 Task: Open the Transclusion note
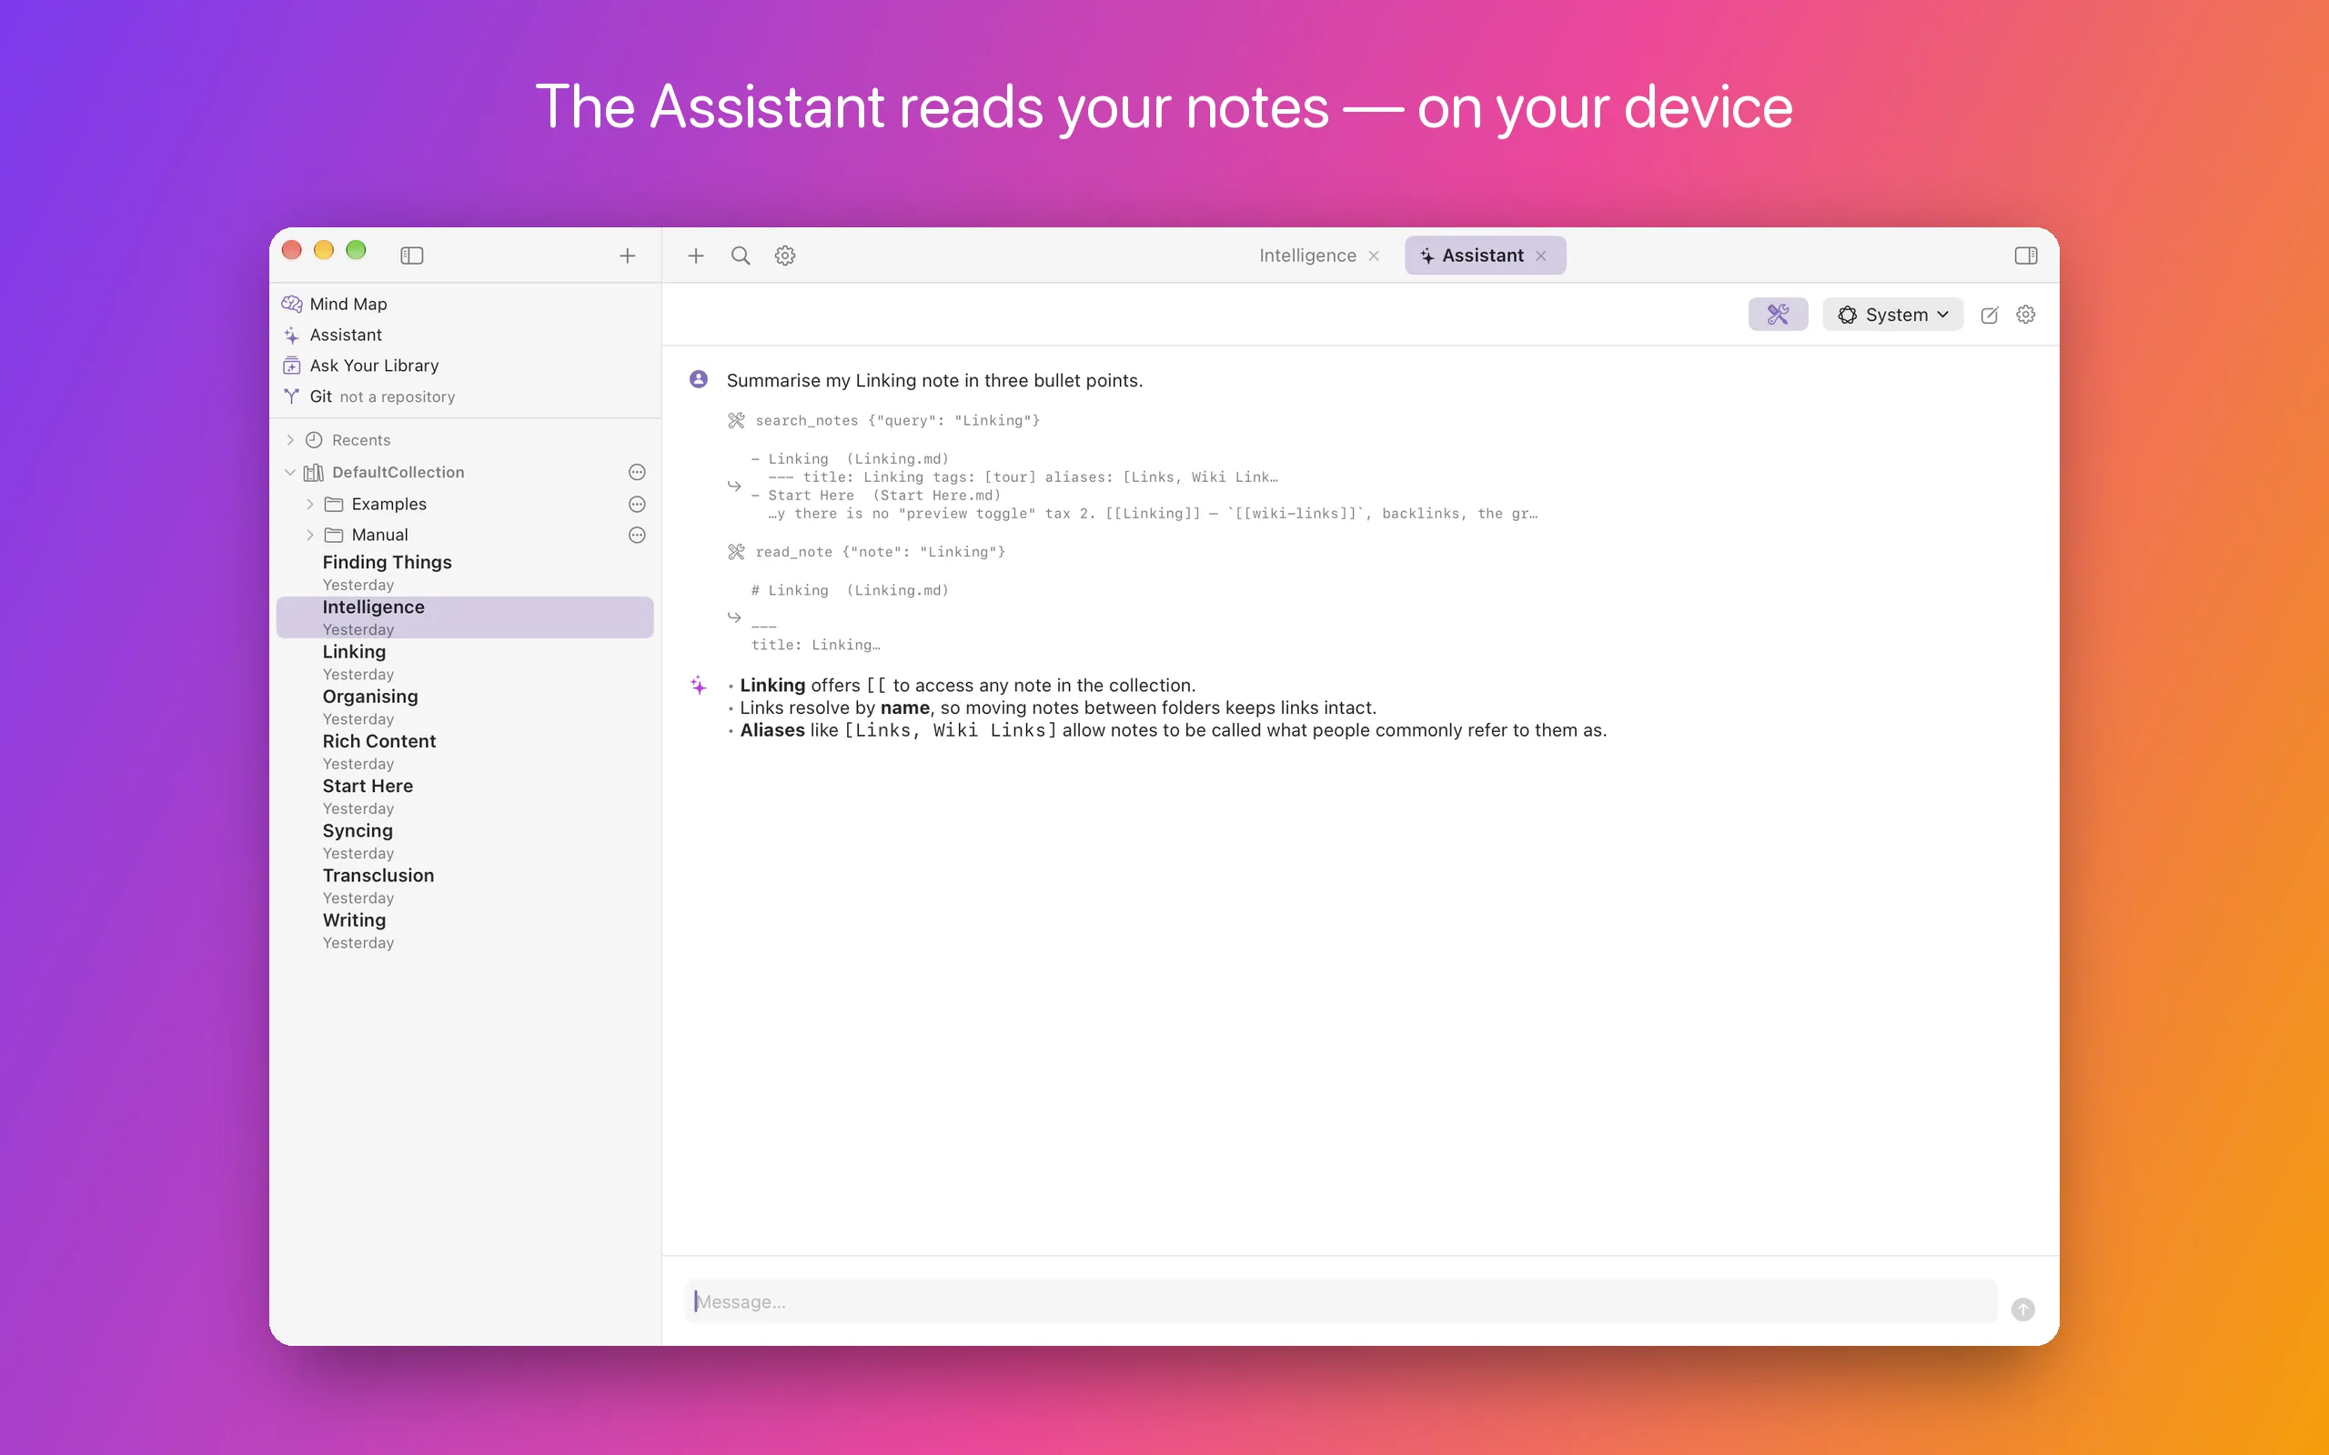[465, 886]
